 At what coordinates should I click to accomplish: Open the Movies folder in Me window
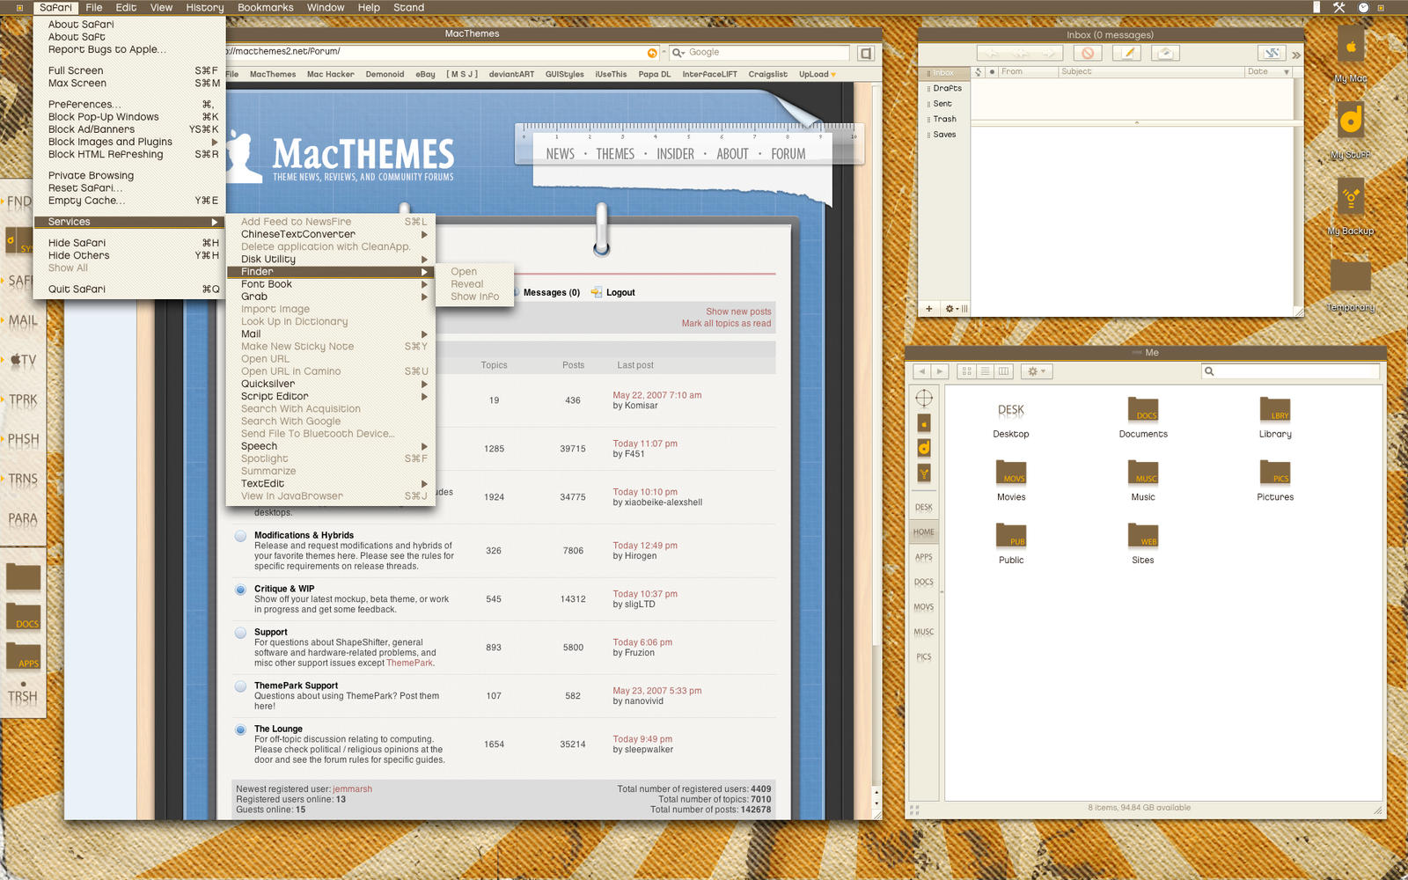tap(1011, 480)
